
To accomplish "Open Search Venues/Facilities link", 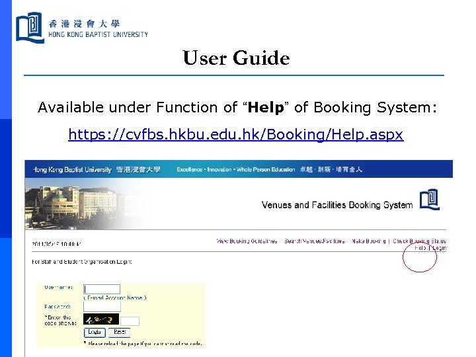I will [315, 241].
